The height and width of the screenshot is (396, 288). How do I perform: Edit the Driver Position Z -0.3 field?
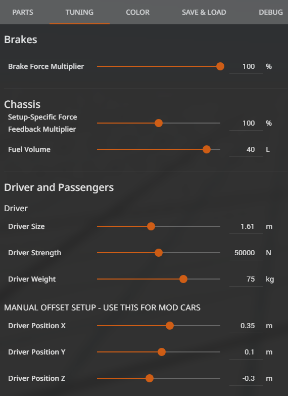[246, 379]
